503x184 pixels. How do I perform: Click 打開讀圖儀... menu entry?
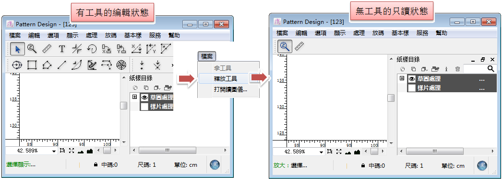tap(230, 90)
